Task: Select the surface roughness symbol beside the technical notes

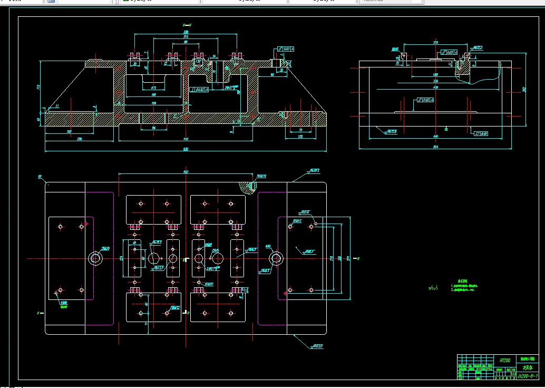Action: (433, 287)
